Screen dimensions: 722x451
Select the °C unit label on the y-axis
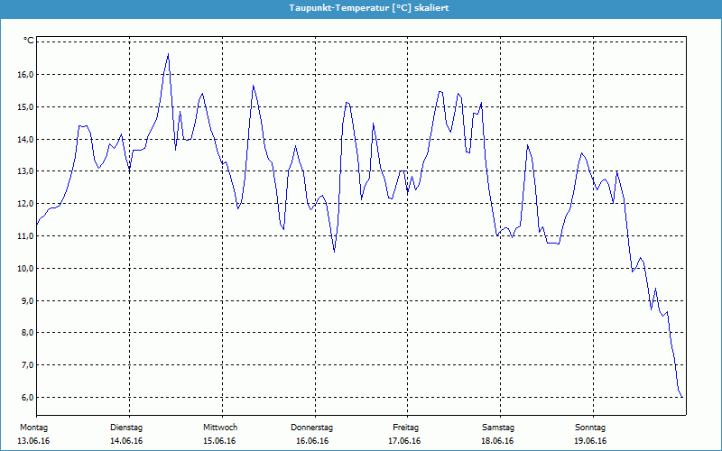(29, 41)
